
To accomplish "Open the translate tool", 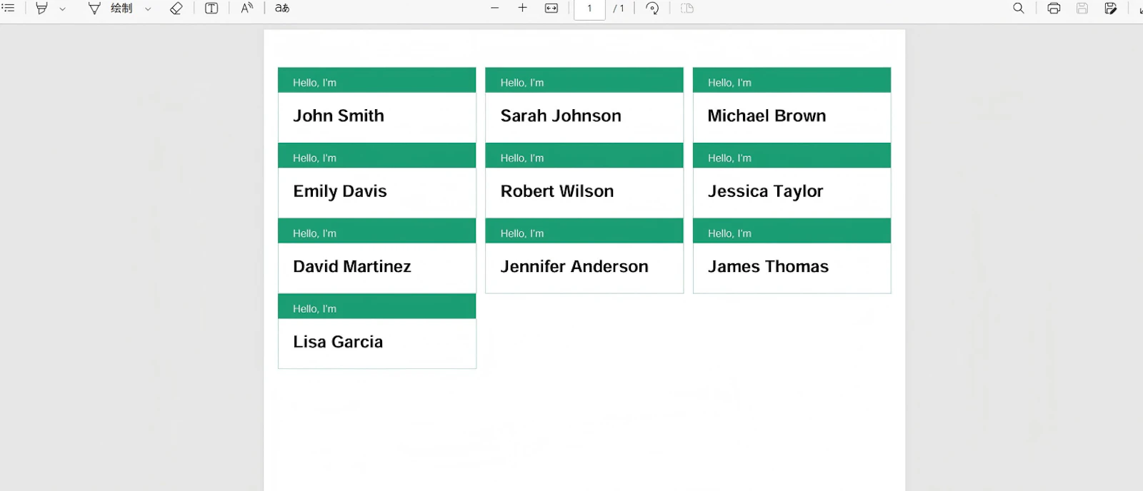I will (282, 9).
